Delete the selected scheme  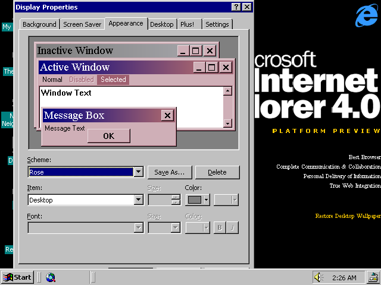point(217,172)
